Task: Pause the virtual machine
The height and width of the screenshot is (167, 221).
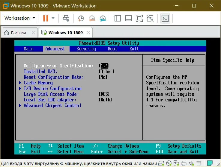Action: [x=46, y=18]
